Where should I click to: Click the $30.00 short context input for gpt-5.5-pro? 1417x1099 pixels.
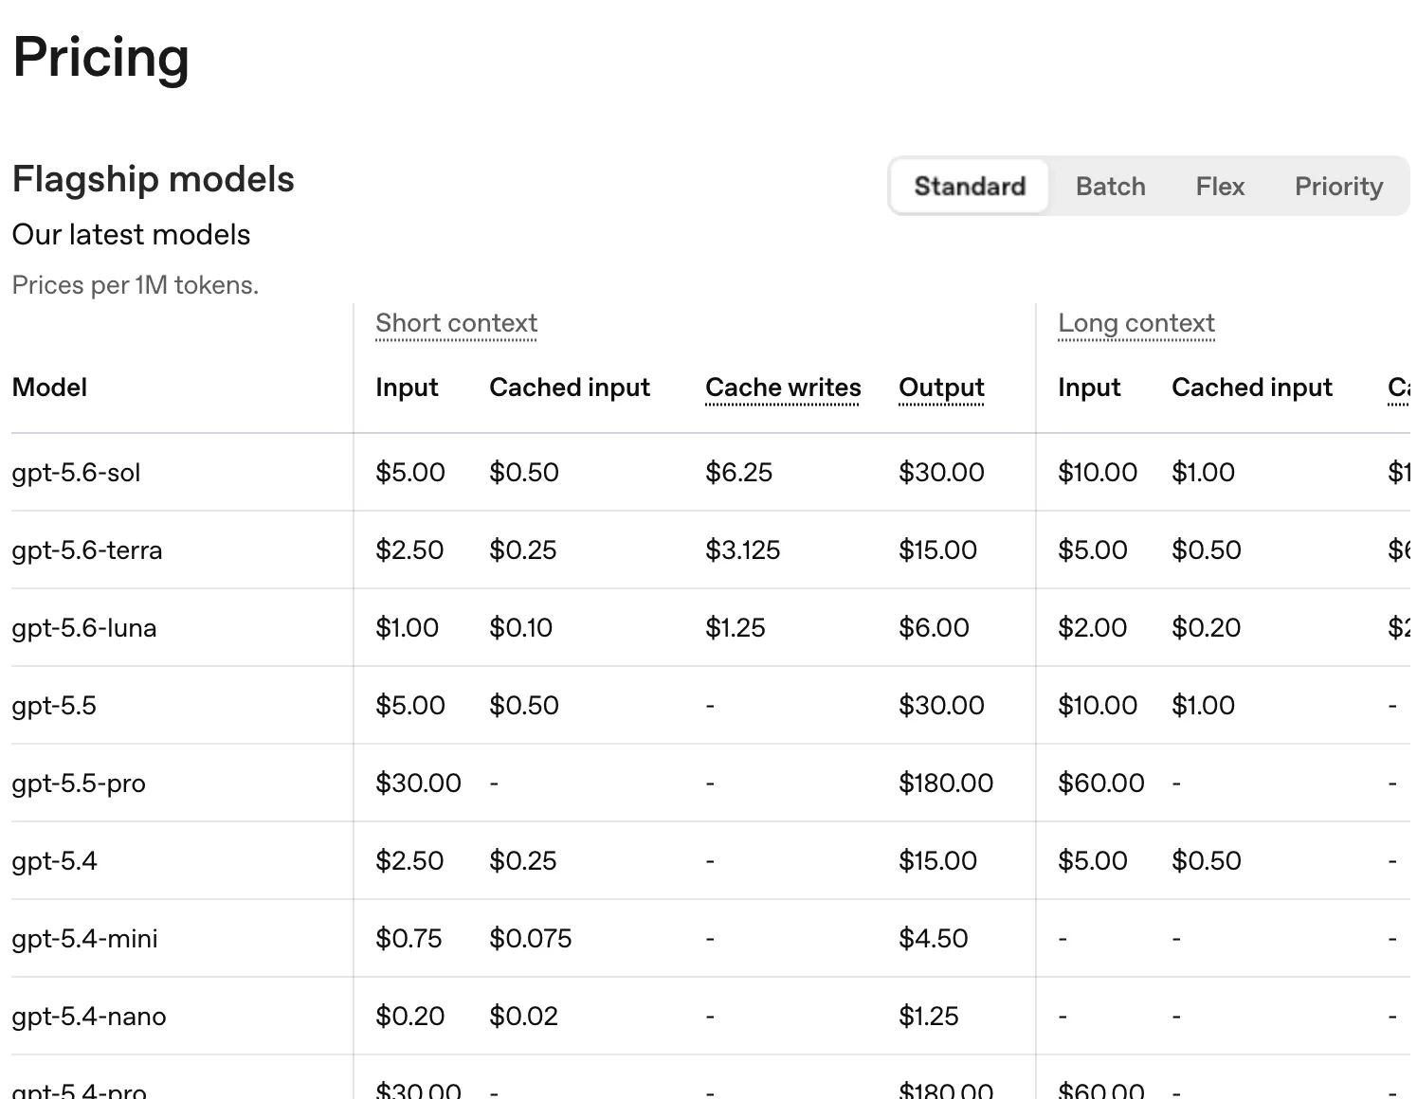coord(418,783)
